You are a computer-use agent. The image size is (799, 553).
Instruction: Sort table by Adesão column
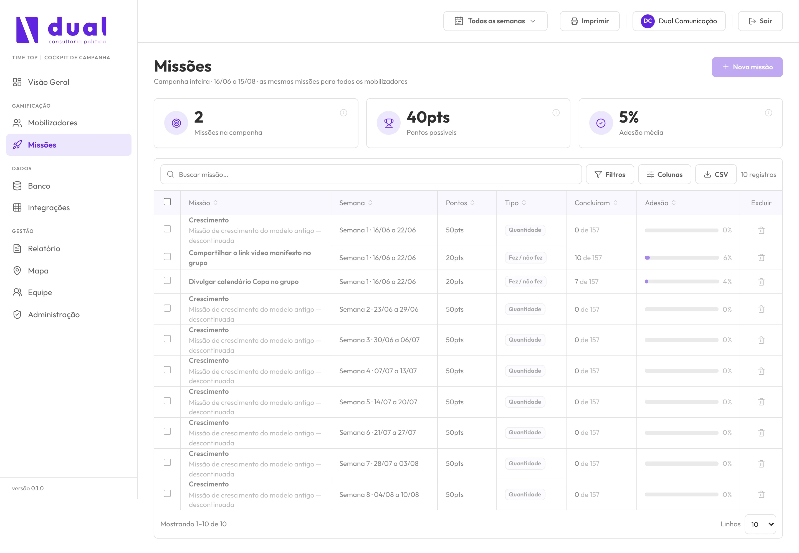tap(660, 203)
